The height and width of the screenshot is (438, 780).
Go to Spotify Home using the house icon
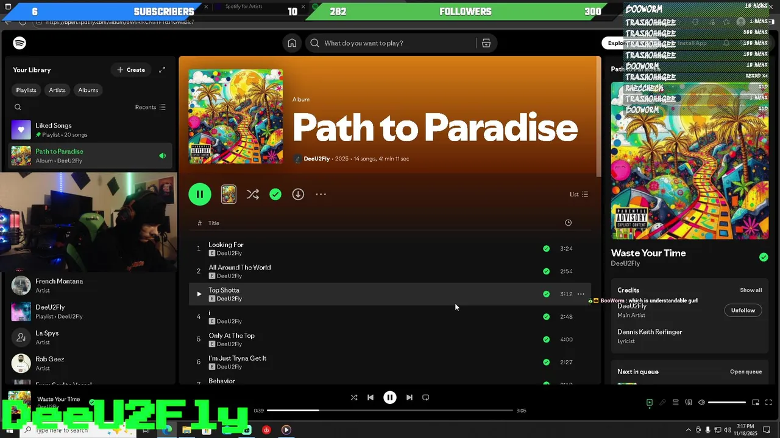(292, 43)
